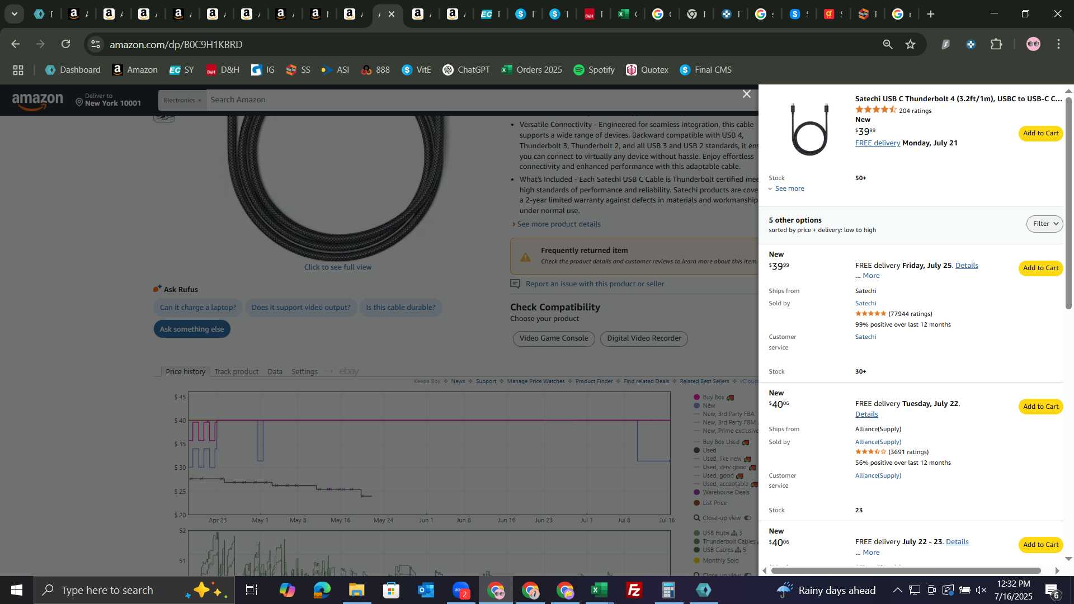Viewport: 1074px width, 604px height.
Task: Open the Chrome apps grid icon
Action: point(18,70)
